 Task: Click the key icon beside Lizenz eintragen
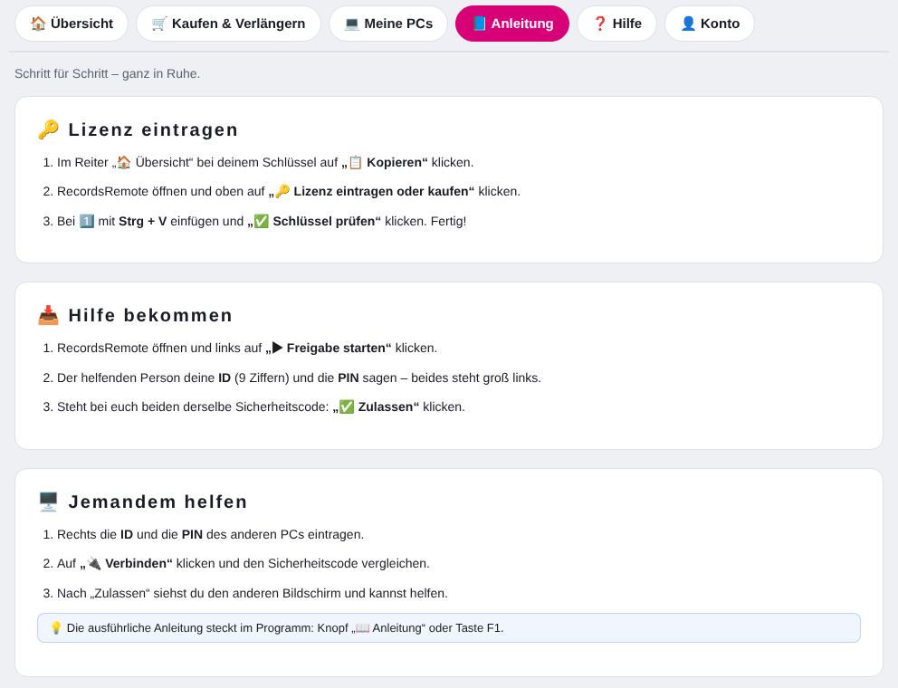pyautogui.click(x=49, y=129)
